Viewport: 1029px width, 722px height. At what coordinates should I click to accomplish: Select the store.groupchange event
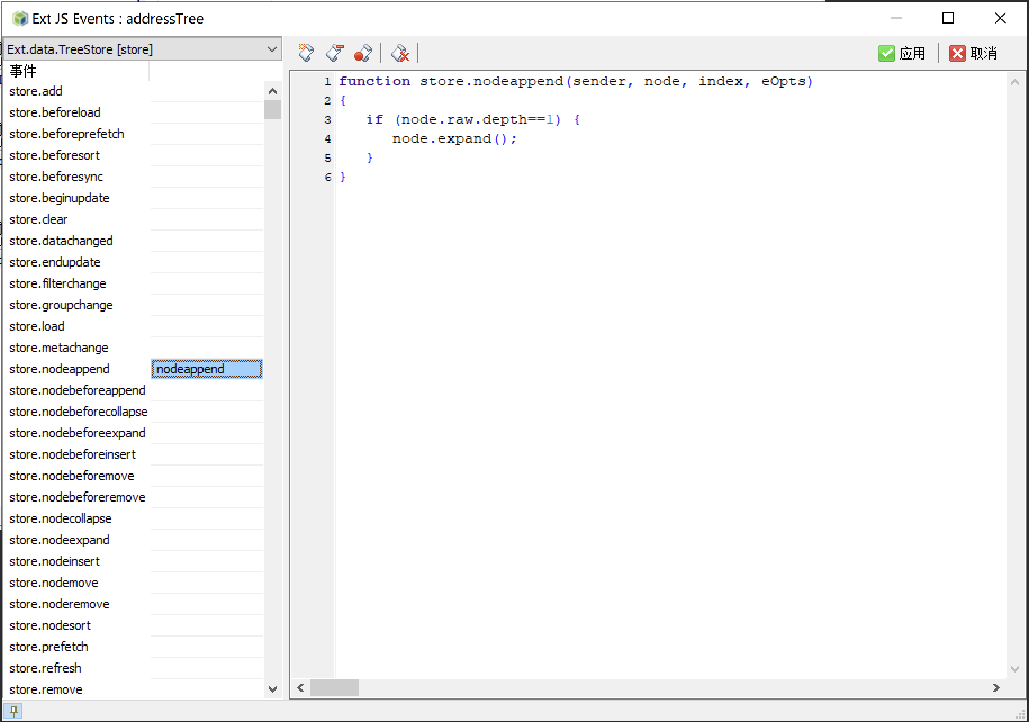61,305
